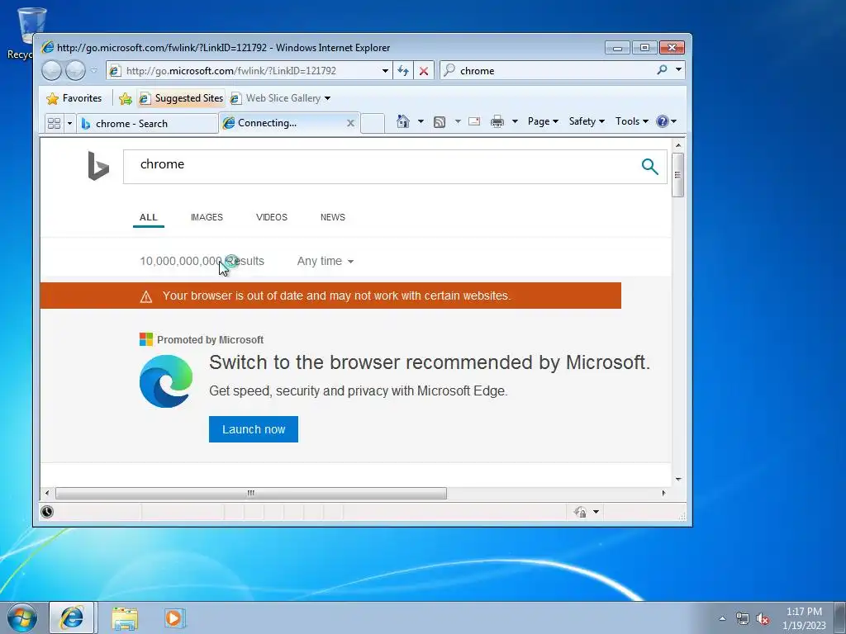Click the Launch now button

(254, 429)
